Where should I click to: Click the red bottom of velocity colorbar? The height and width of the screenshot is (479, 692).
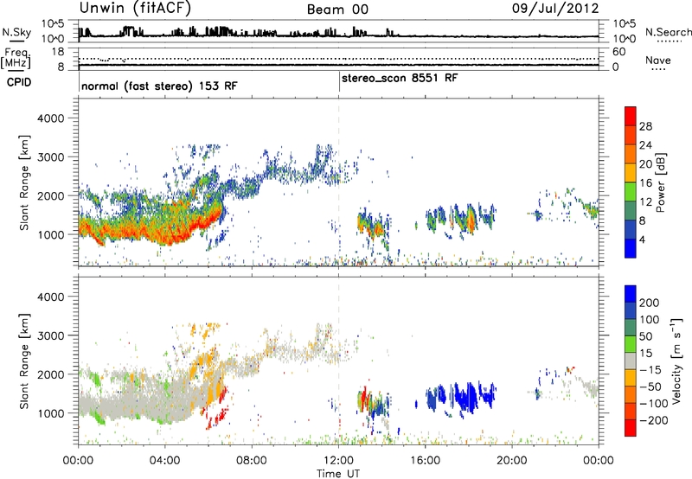(631, 428)
